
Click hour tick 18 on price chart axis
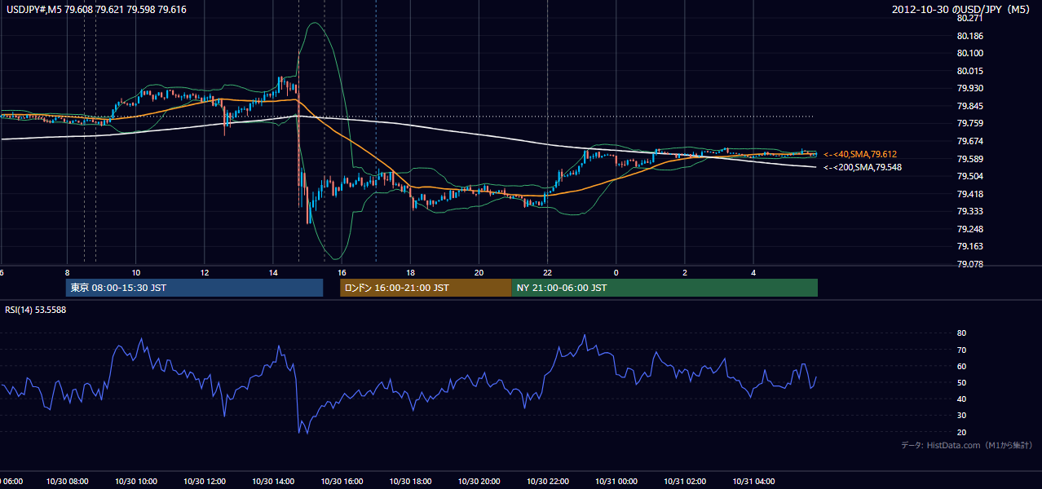(x=411, y=272)
